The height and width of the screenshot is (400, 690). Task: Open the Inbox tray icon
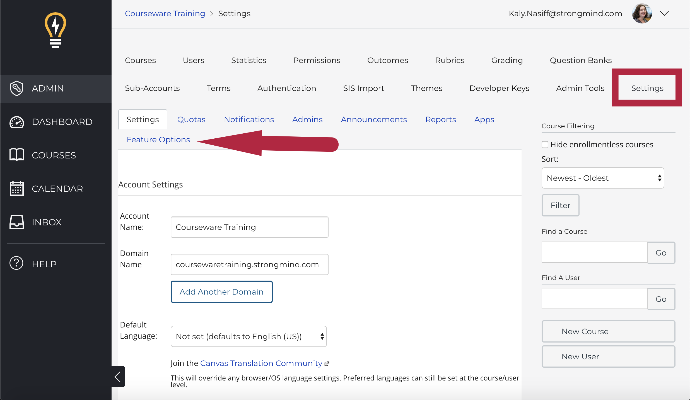(x=17, y=222)
